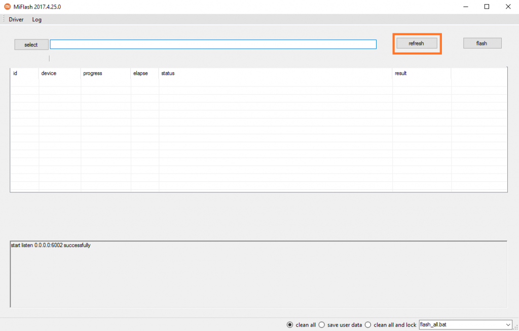Click the elapse column header
The height and width of the screenshot is (331, 519).
(x=145, y=73)
